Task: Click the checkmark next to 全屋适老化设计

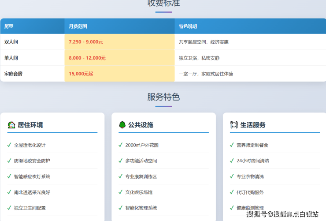Action: coord(9,145)
